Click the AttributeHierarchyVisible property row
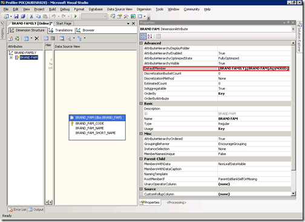The height and width of the screenshot is (222, 305). point(217,64)
